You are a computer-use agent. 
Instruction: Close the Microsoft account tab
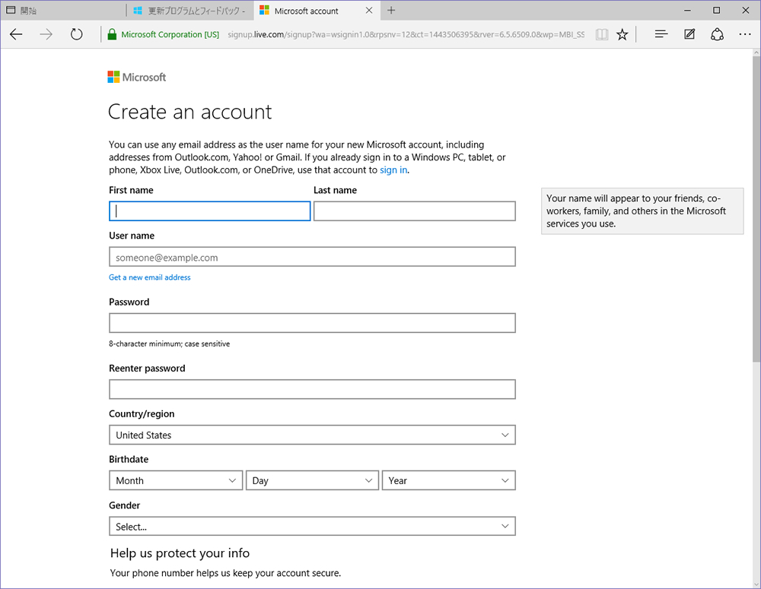point(369,10)
